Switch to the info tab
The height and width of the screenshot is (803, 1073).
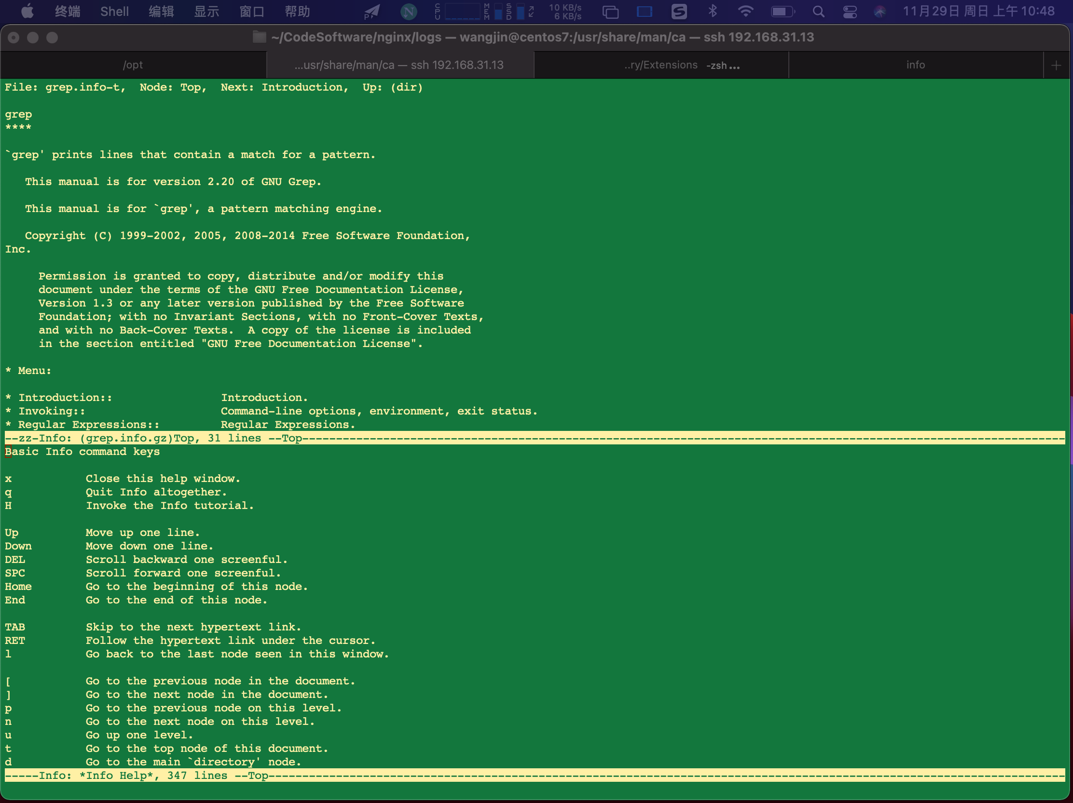point(915,65)
